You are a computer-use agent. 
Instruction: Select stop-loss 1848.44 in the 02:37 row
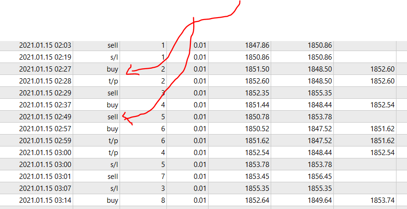pyautogui.click(x=320, y=105)
